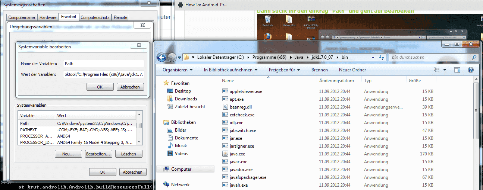Viewport: 483px width, 190px height.
Task: Select the javafxpackager.exe file name
Action: coord(248,177)
